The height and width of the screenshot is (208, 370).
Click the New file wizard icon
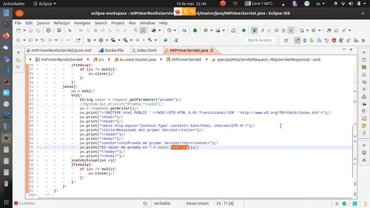(x=18, y=31)
